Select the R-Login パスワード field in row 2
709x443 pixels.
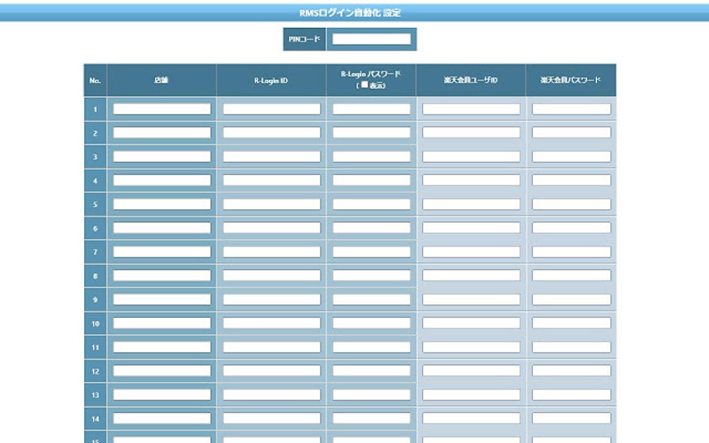coord(372,133)
